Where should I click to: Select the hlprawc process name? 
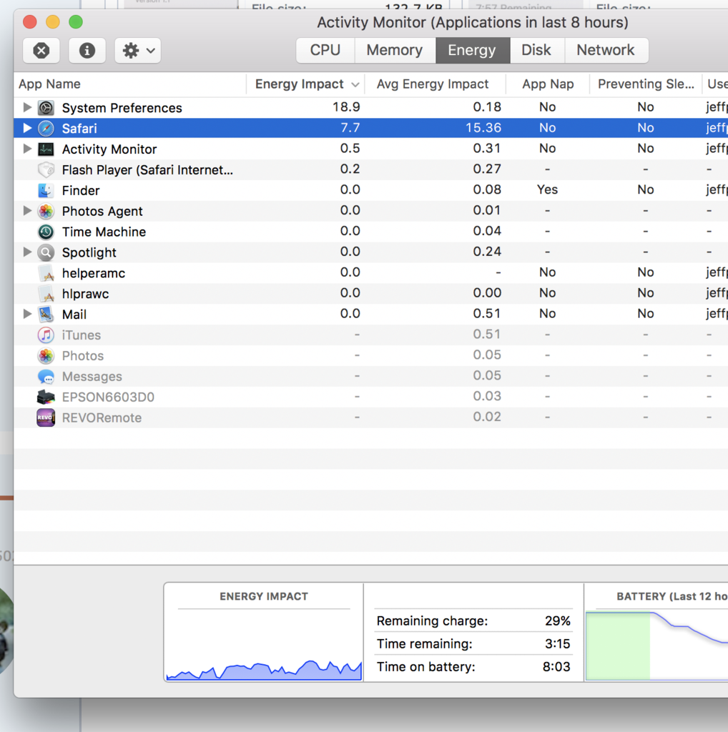[85, 294]
